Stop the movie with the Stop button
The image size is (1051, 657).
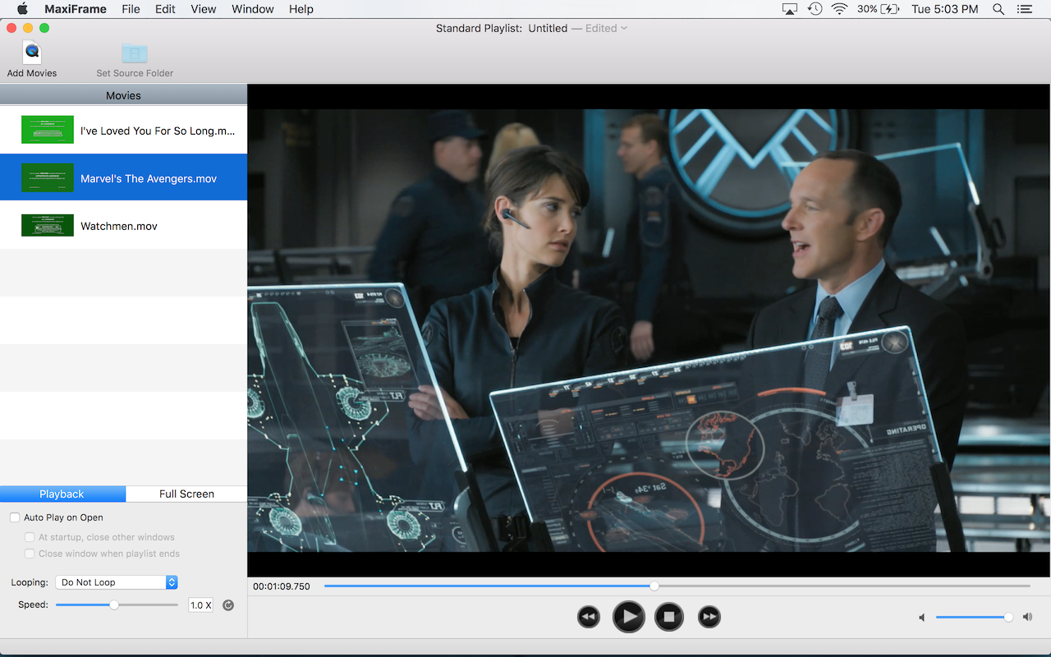669,617
